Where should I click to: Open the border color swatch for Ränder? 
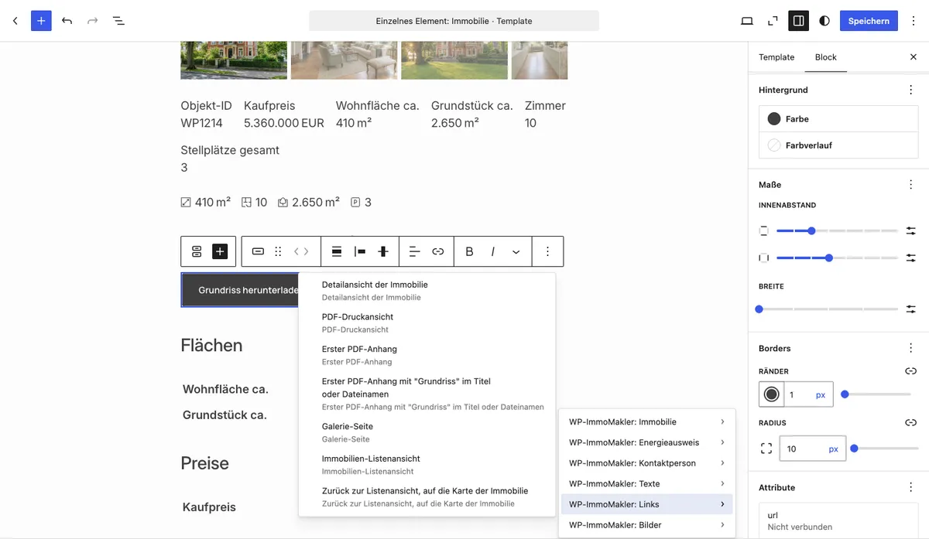(772, 394)
